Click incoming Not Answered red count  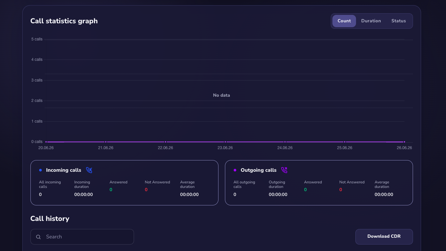146,190
